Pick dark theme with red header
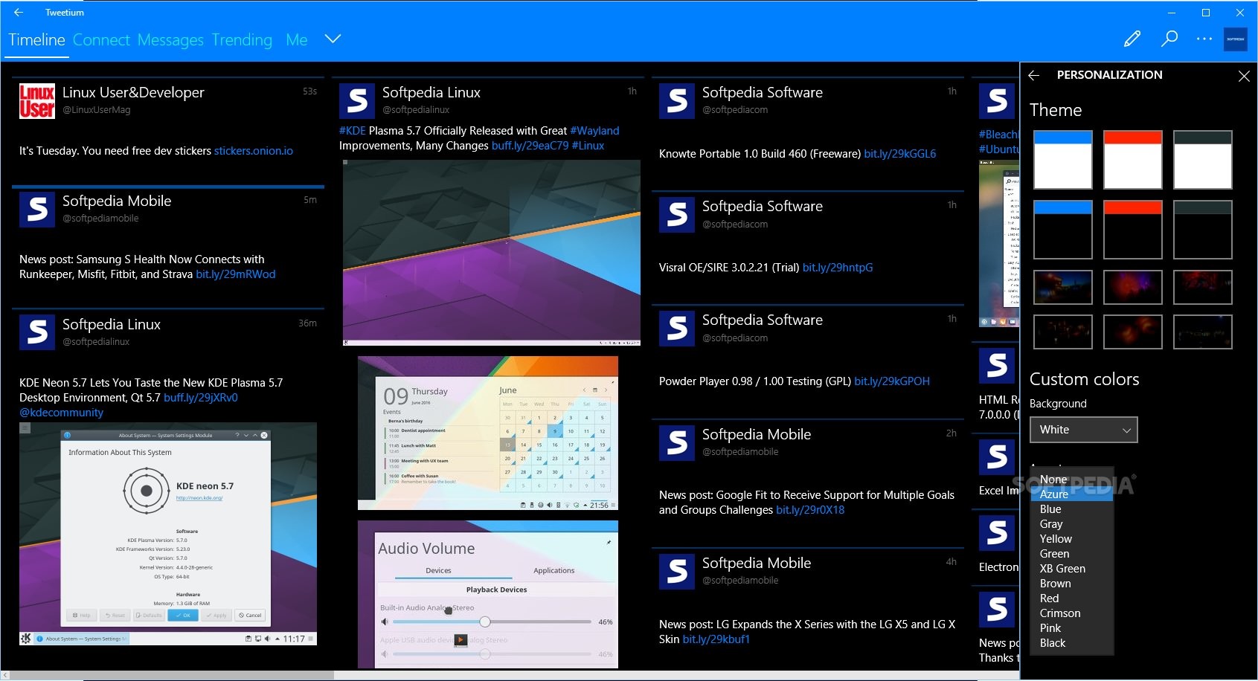The image size is (1258, 681). click(x=1132, y=230)
